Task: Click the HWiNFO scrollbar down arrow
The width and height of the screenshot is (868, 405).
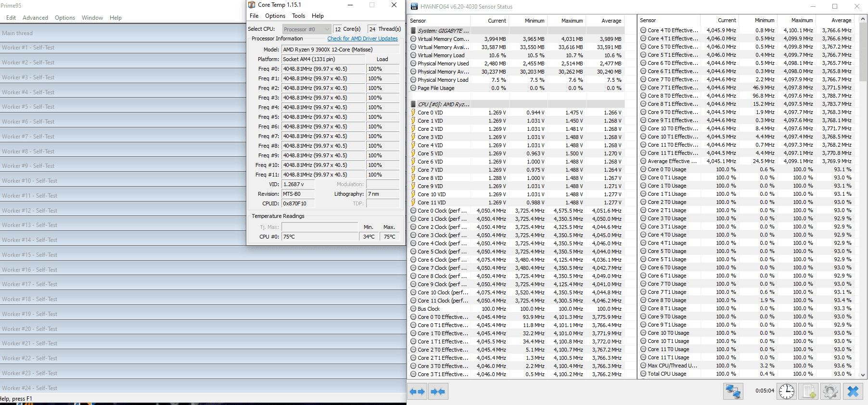Action: 863,375
